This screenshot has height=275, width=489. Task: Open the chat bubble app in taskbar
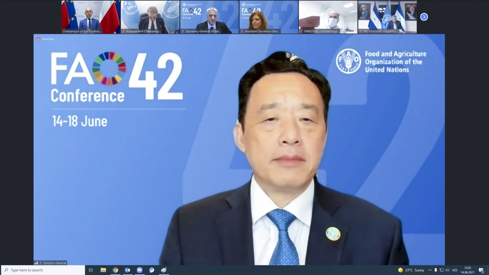click(152, 270)
